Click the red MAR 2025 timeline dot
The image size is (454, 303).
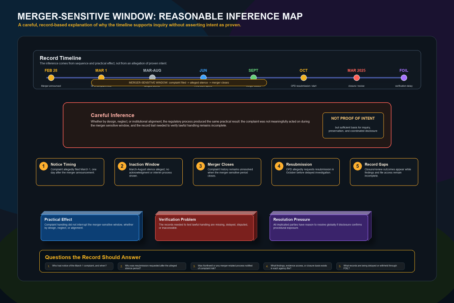click(356, 78)
